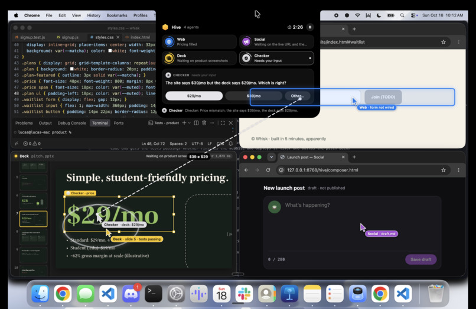Open Discord from the Dock
The height and width of the screenshot is (309, 476).
pyautogui.click(x=131, y=294)
